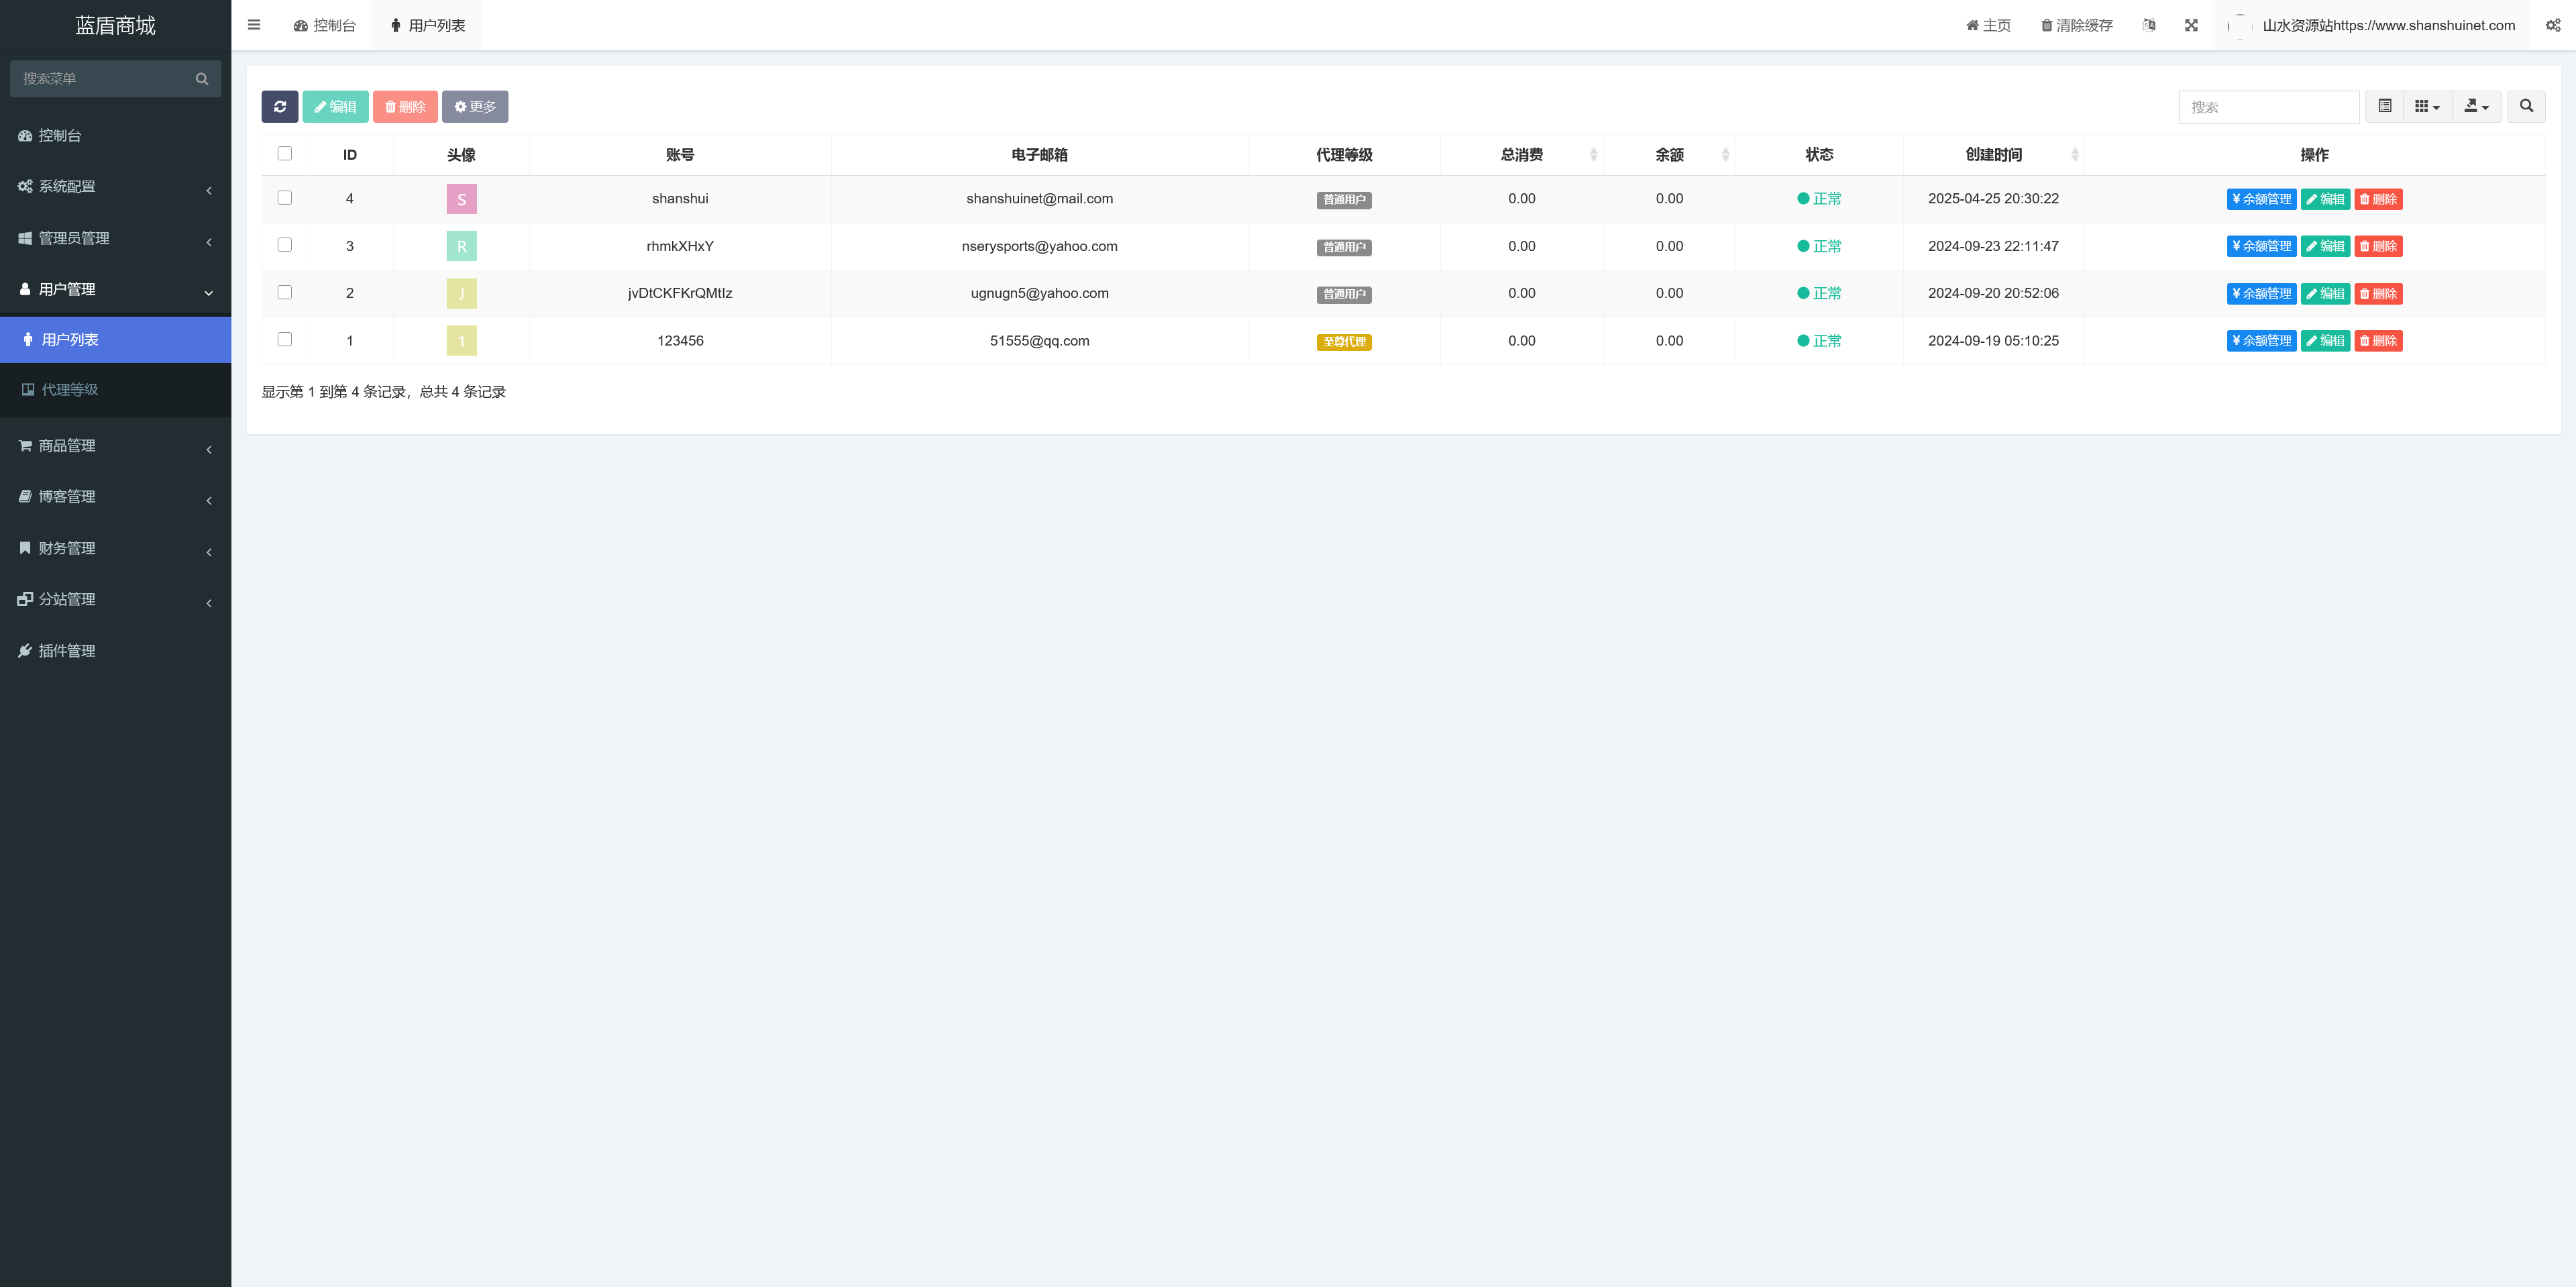Check the select-all checkbox in table header
The image size is (2576, 1287).
point(285,154)
